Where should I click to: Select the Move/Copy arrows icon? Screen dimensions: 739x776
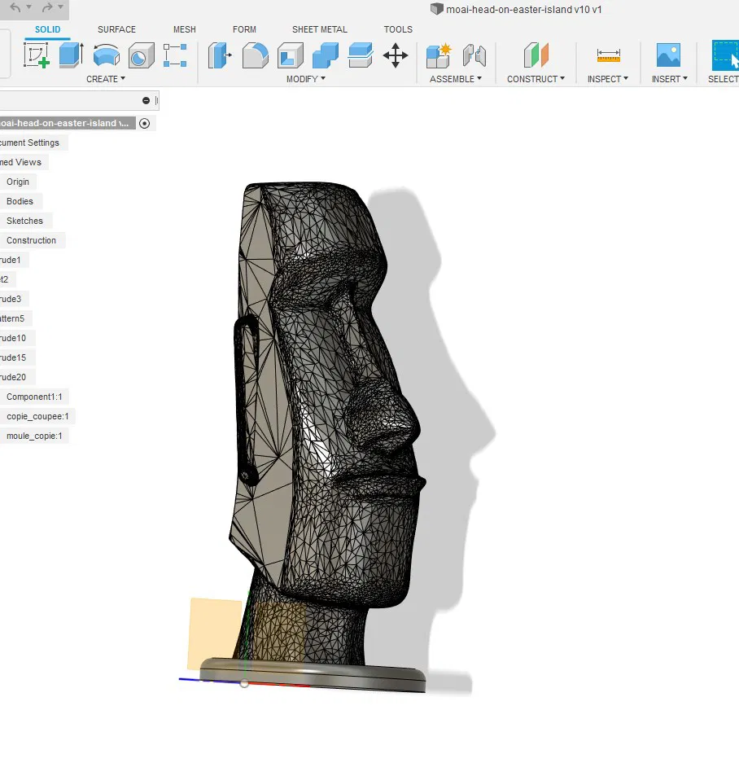[396, 55]
